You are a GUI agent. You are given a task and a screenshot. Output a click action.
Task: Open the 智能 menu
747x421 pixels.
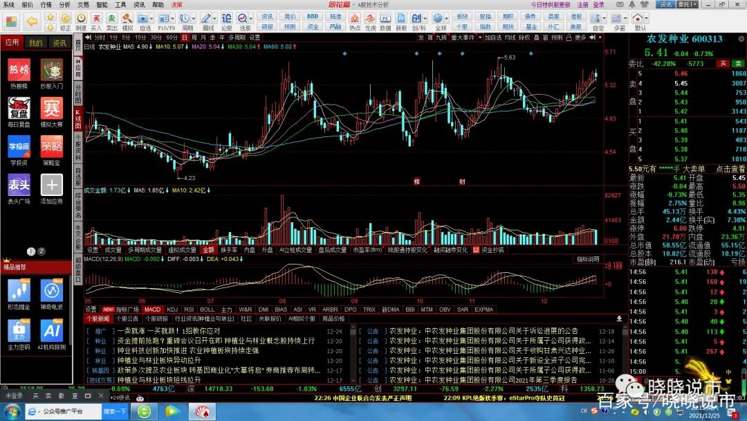click(x=102, y=4)
